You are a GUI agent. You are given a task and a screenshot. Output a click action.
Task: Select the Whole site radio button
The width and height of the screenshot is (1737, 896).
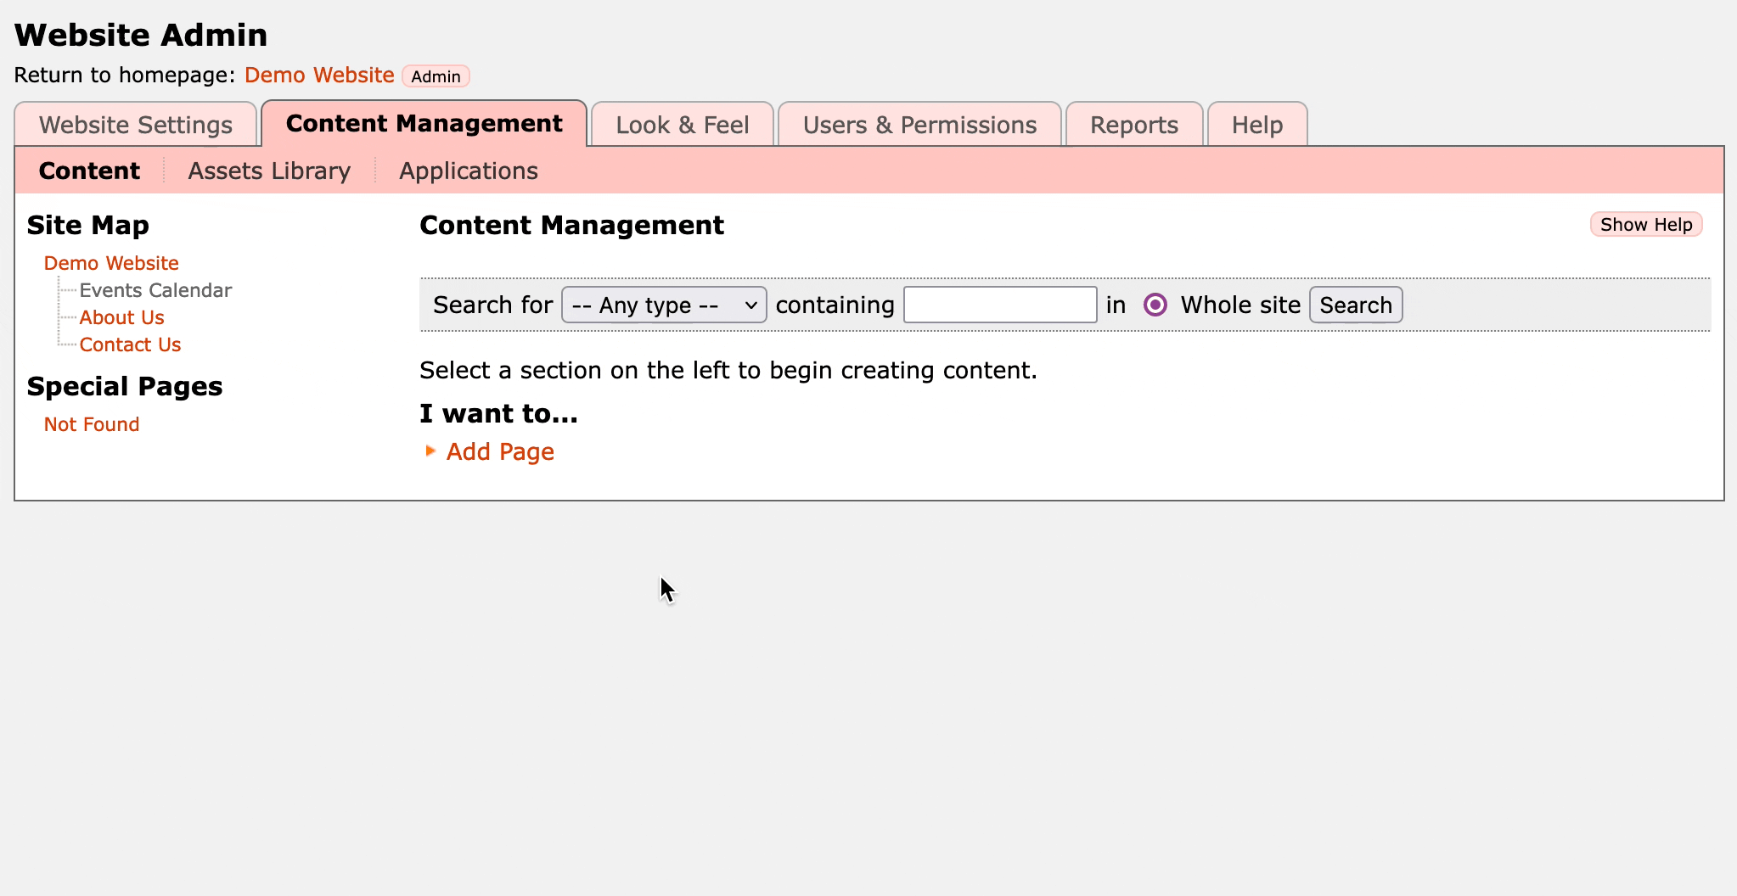coord(1155,305)
